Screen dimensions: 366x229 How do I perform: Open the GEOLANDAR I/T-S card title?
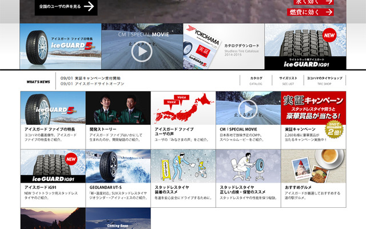105,187
